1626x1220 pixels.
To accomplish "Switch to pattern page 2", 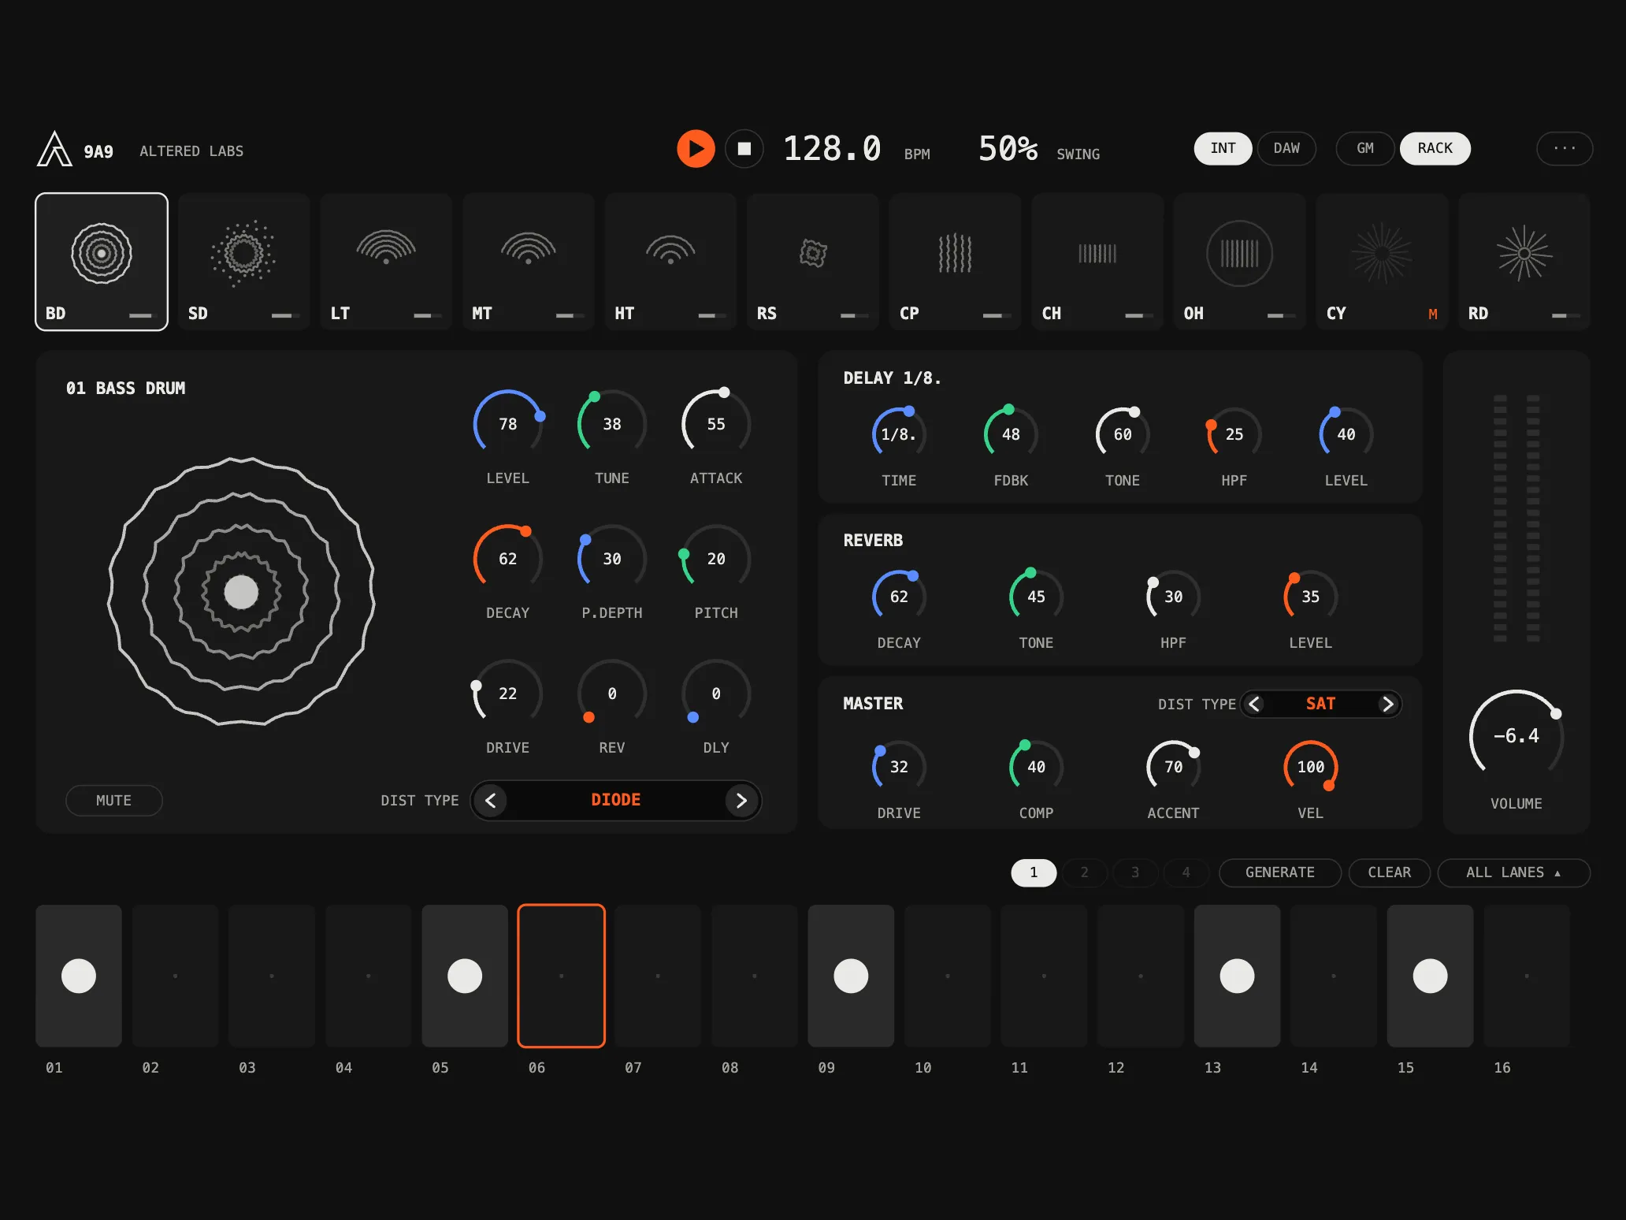I will click(1085, 872).
